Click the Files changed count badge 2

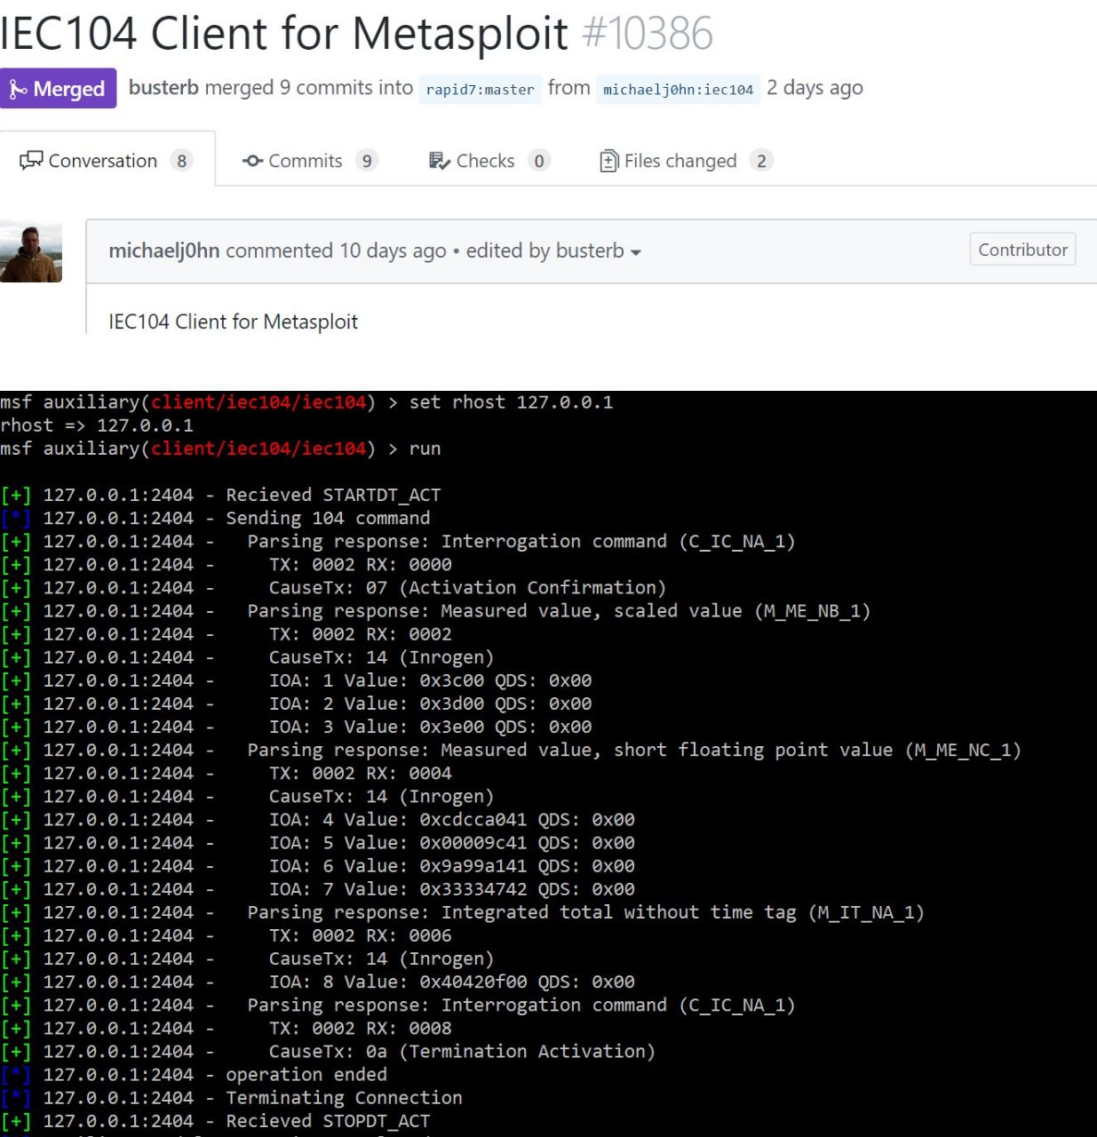(x=761, y=161)
